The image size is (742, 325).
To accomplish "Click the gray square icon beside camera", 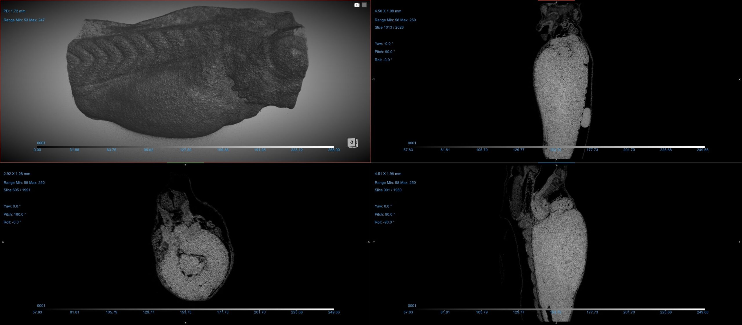I will pyautogui.click(x=364, y=5).
